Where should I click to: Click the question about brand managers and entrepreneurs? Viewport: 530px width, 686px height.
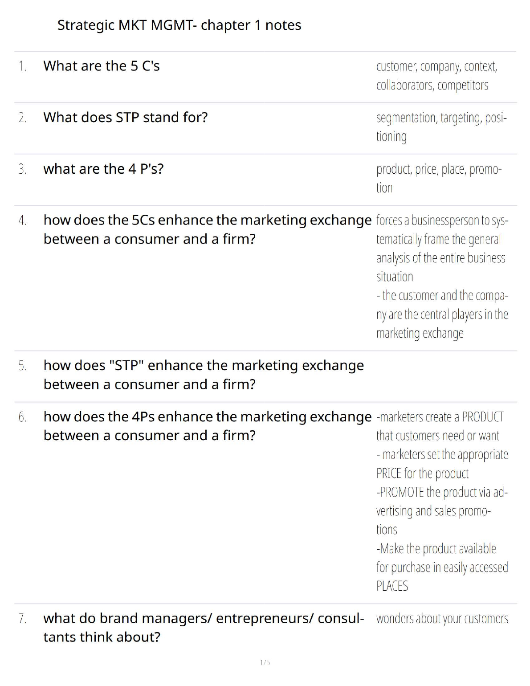pos(204,627)
